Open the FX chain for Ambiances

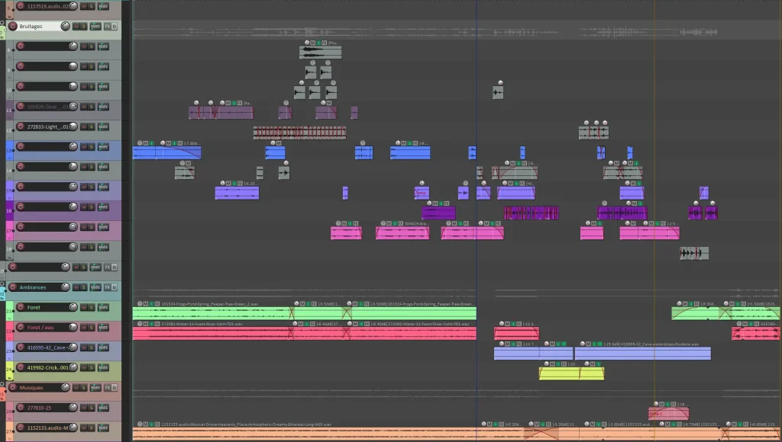point(107,287)
